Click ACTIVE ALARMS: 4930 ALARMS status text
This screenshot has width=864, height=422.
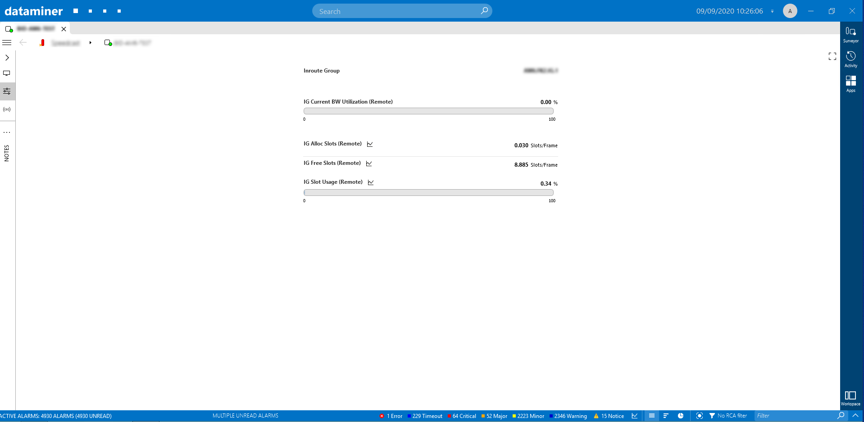point(56,416)
